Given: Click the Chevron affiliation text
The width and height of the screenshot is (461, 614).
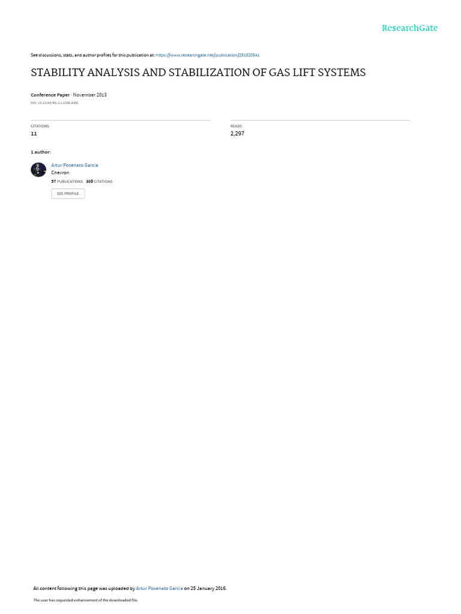Looking at the screenshot, I should (x=60, y=173).
